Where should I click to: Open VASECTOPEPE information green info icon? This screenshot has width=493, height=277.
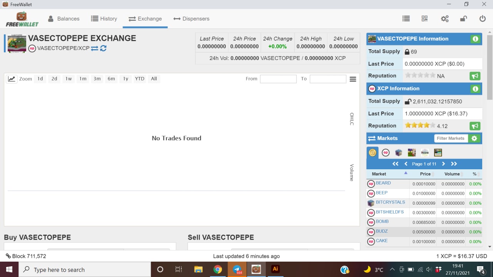pyautogui.click(x=475, y=39)
